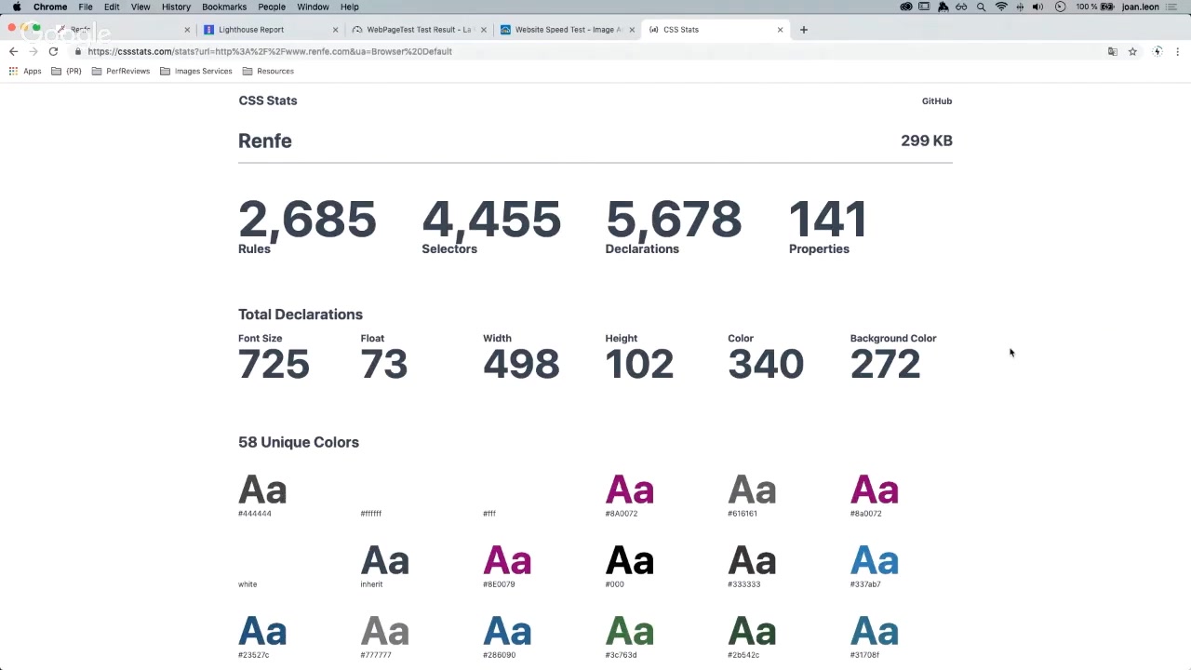Click the CSS Stats home link
This screenshot has width=1191, height=670.
click(268, 100)
